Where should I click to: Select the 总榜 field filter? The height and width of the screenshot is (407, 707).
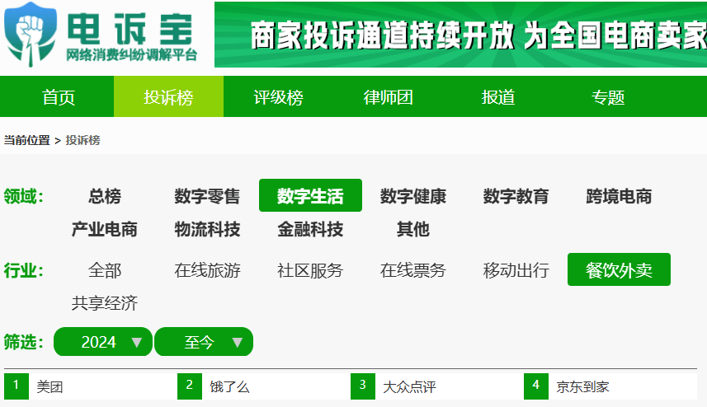pyautogui.click(x=105, y=196)
